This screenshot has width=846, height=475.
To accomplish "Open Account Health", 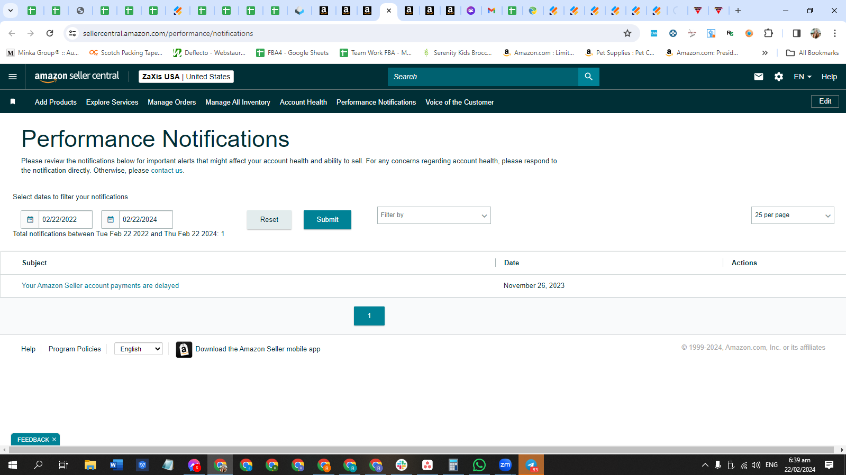I will [303, 102].
